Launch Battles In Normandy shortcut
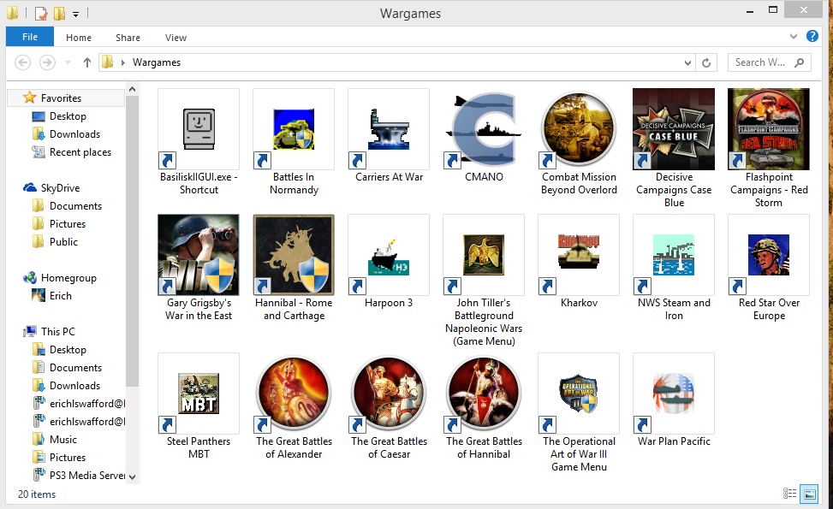This screenshot has height=509, width=833. coord(294,129)
